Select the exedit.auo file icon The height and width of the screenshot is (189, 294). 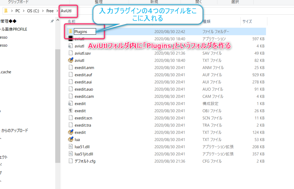(x=71, y=89)
